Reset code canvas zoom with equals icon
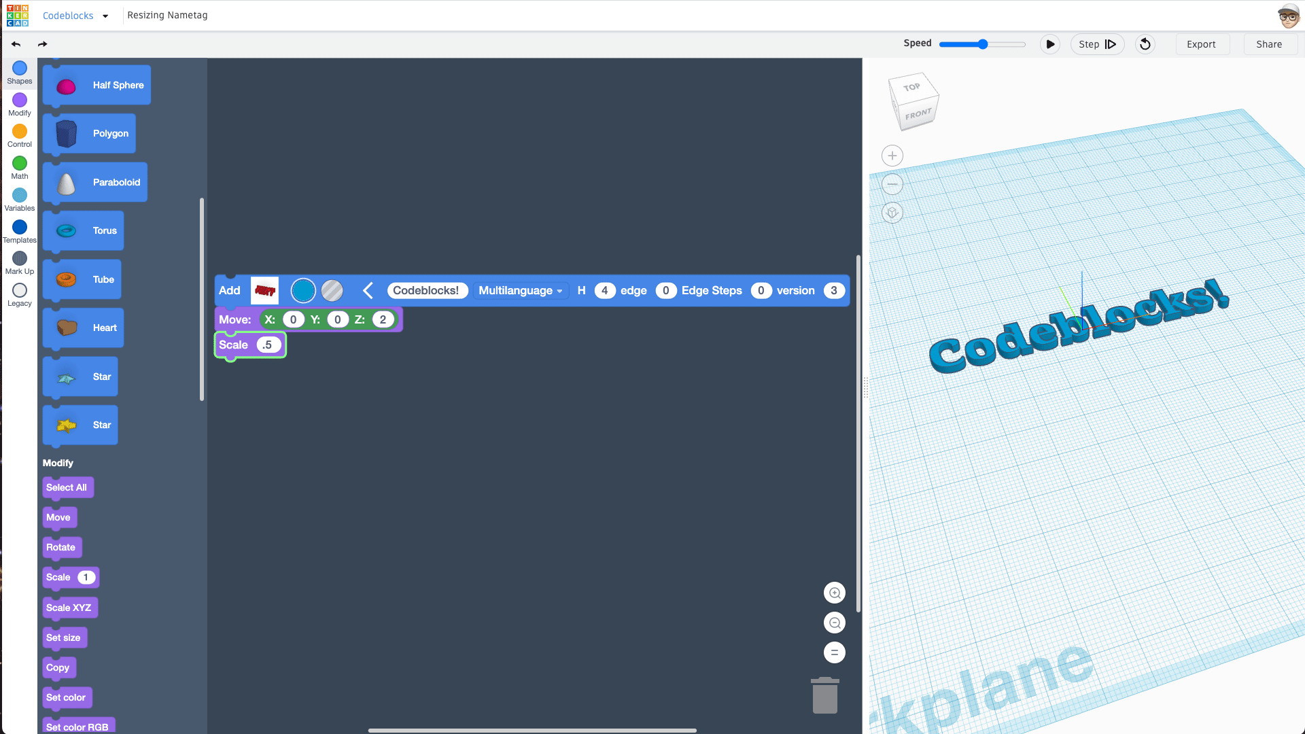The height and width of the screenshot is (734, 1305). click(835, 652)
